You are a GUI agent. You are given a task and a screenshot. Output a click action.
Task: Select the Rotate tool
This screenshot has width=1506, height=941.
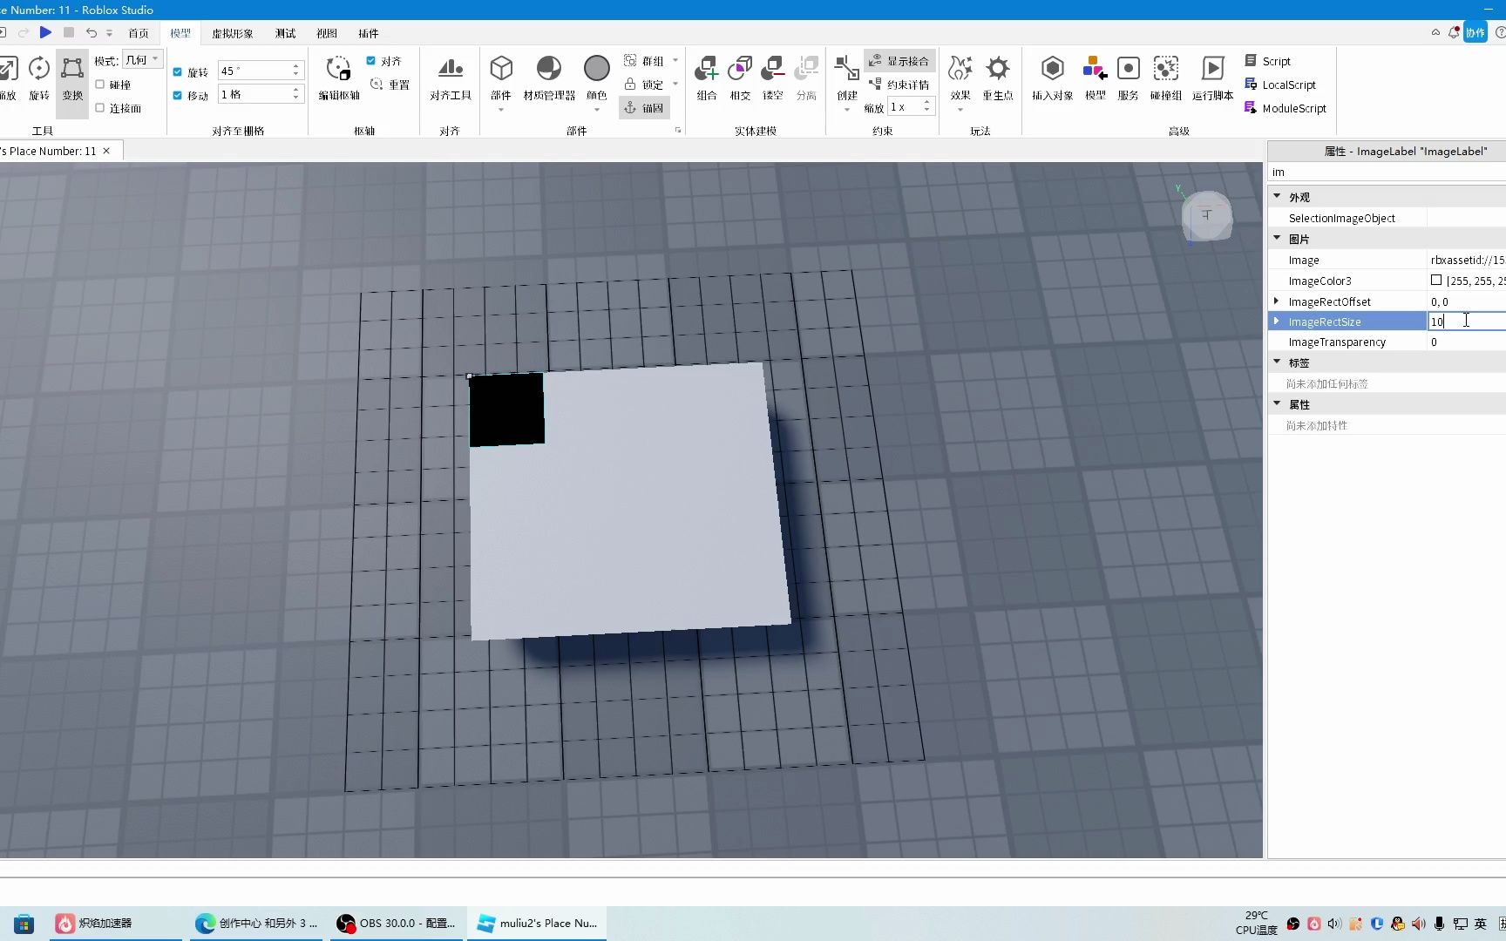[x=39, y=78]
